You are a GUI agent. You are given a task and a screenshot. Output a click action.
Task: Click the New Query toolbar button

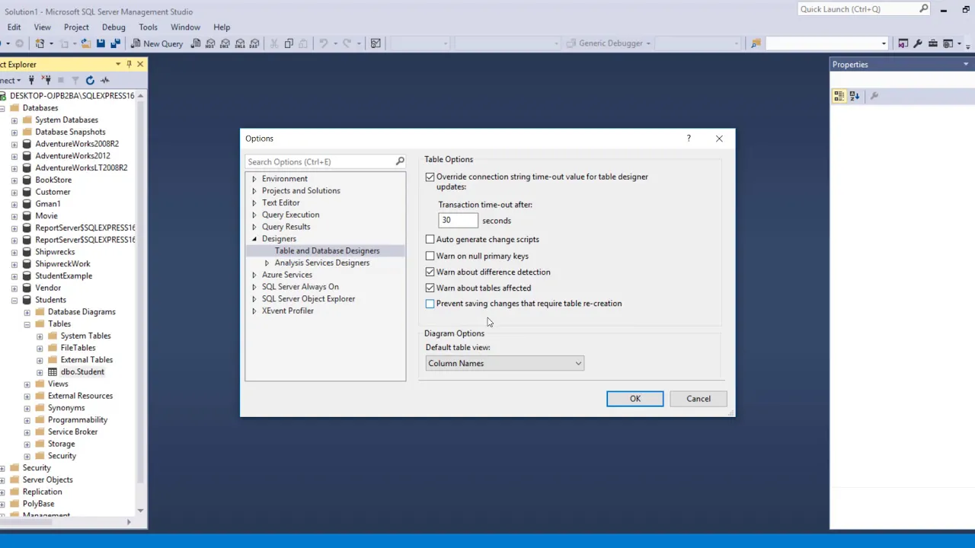157,43
